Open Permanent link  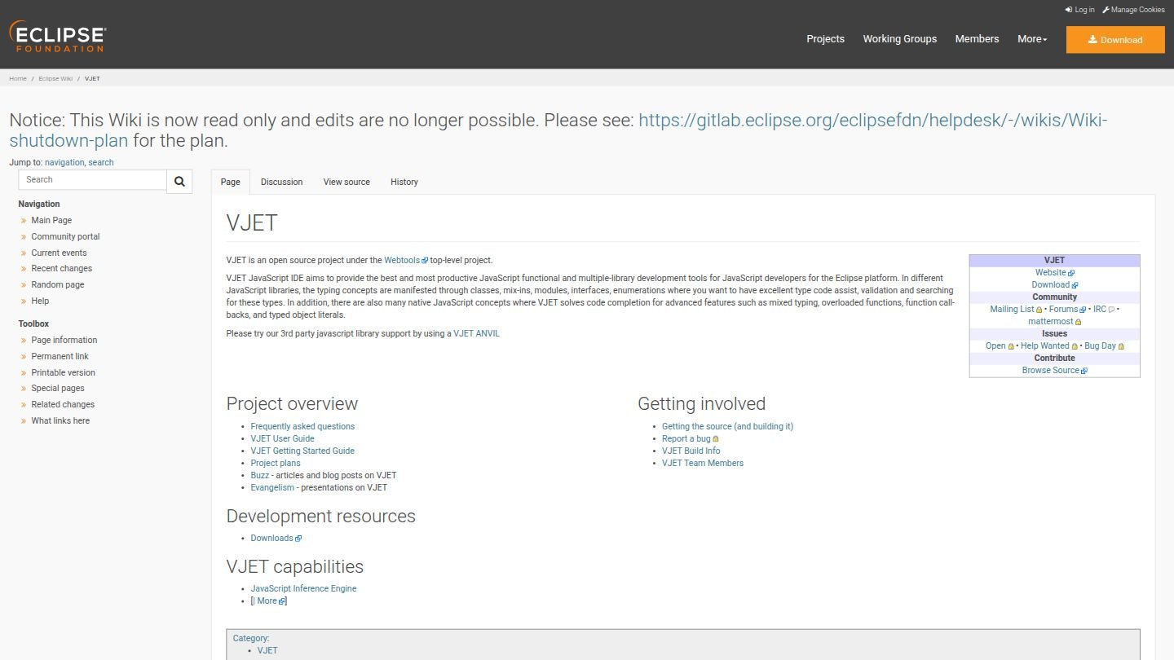click(x=60, y=356)
